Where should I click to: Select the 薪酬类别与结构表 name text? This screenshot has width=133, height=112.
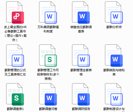coord(114,72)
